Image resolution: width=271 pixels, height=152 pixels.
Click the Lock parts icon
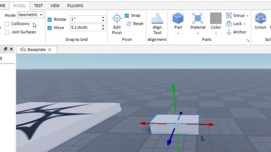[x=229, y=24]
